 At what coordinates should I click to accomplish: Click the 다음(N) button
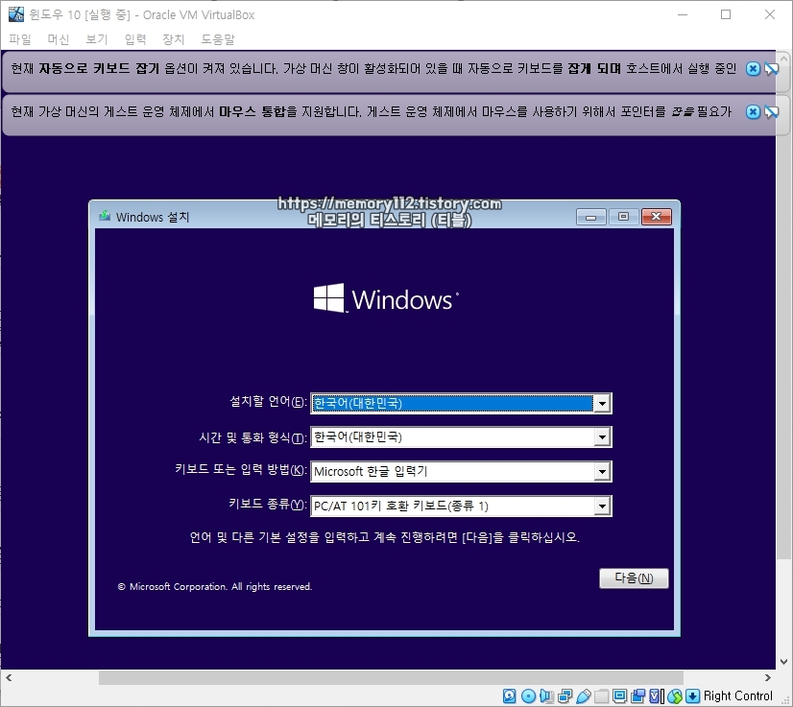click(x=634, y=578)
